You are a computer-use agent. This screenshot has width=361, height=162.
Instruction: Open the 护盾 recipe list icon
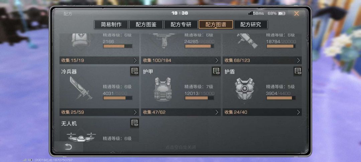click(298, 71)
